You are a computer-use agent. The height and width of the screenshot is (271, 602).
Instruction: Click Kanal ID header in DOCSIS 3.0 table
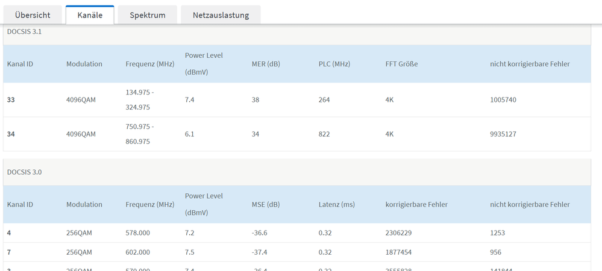pyautogui.click(x=20, y=205)
